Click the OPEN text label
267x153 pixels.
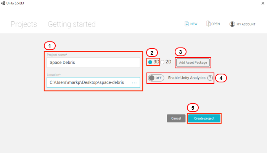click(x=216, y=24)
